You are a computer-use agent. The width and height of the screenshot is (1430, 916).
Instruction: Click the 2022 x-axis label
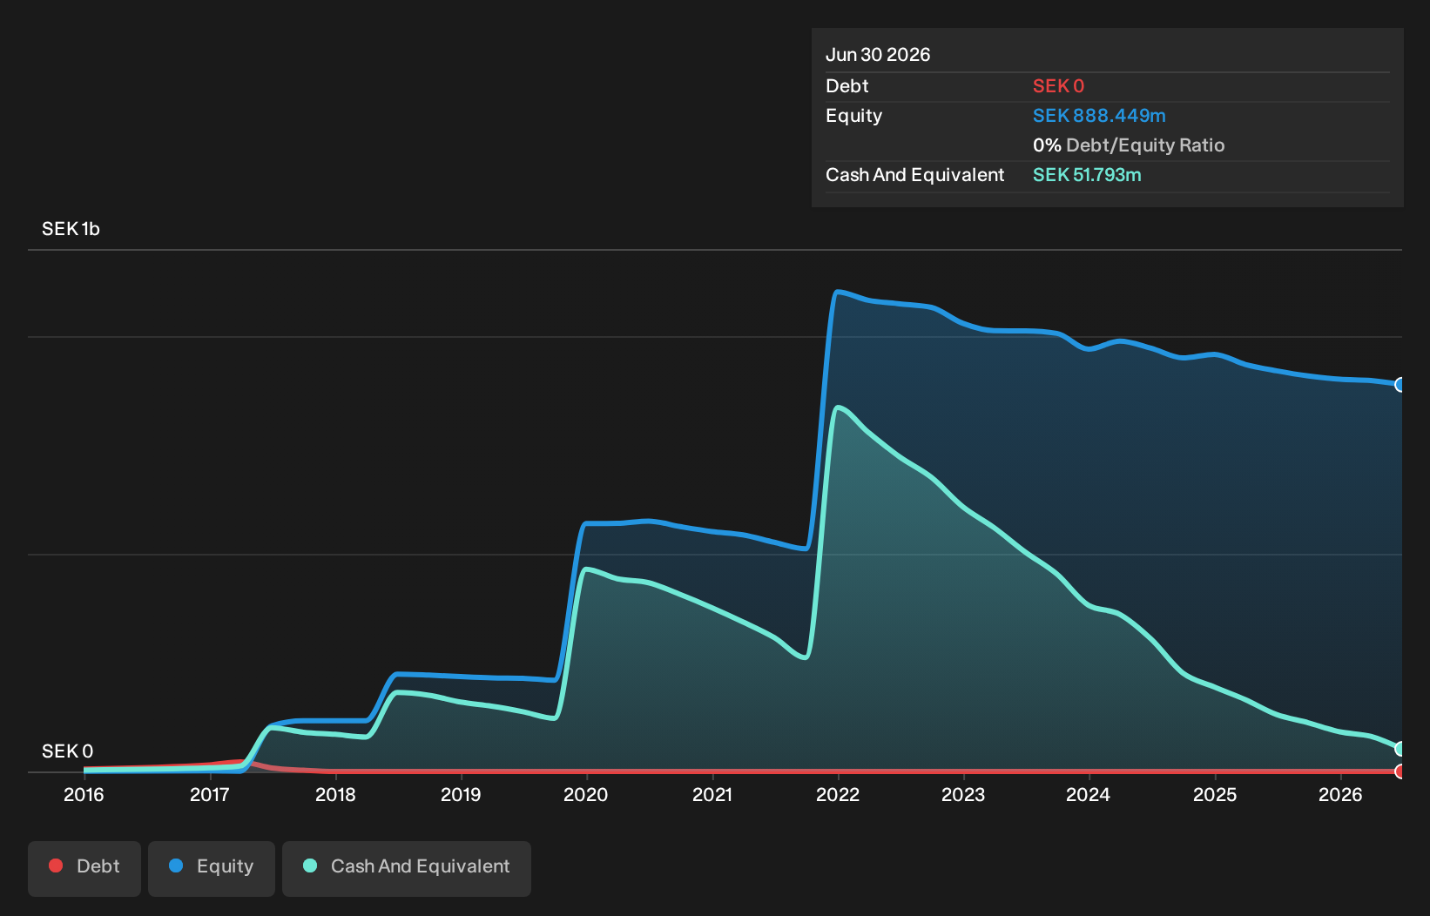(x=838, y=795)
